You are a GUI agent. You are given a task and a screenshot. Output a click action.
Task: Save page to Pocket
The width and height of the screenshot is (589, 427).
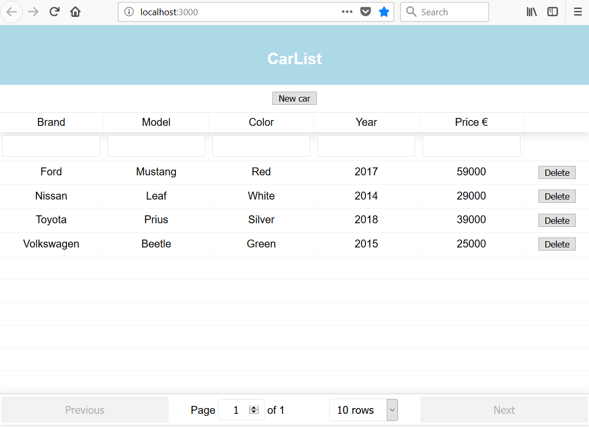point(366,12)
